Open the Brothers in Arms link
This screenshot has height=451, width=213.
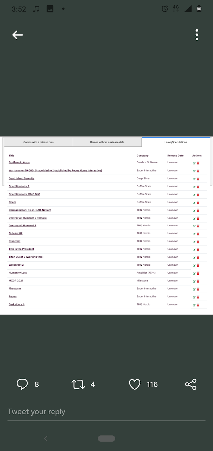(19, 162)
